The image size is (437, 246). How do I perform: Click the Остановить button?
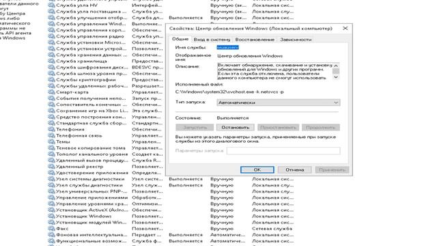pyautogui.click(x=235, y=128)
